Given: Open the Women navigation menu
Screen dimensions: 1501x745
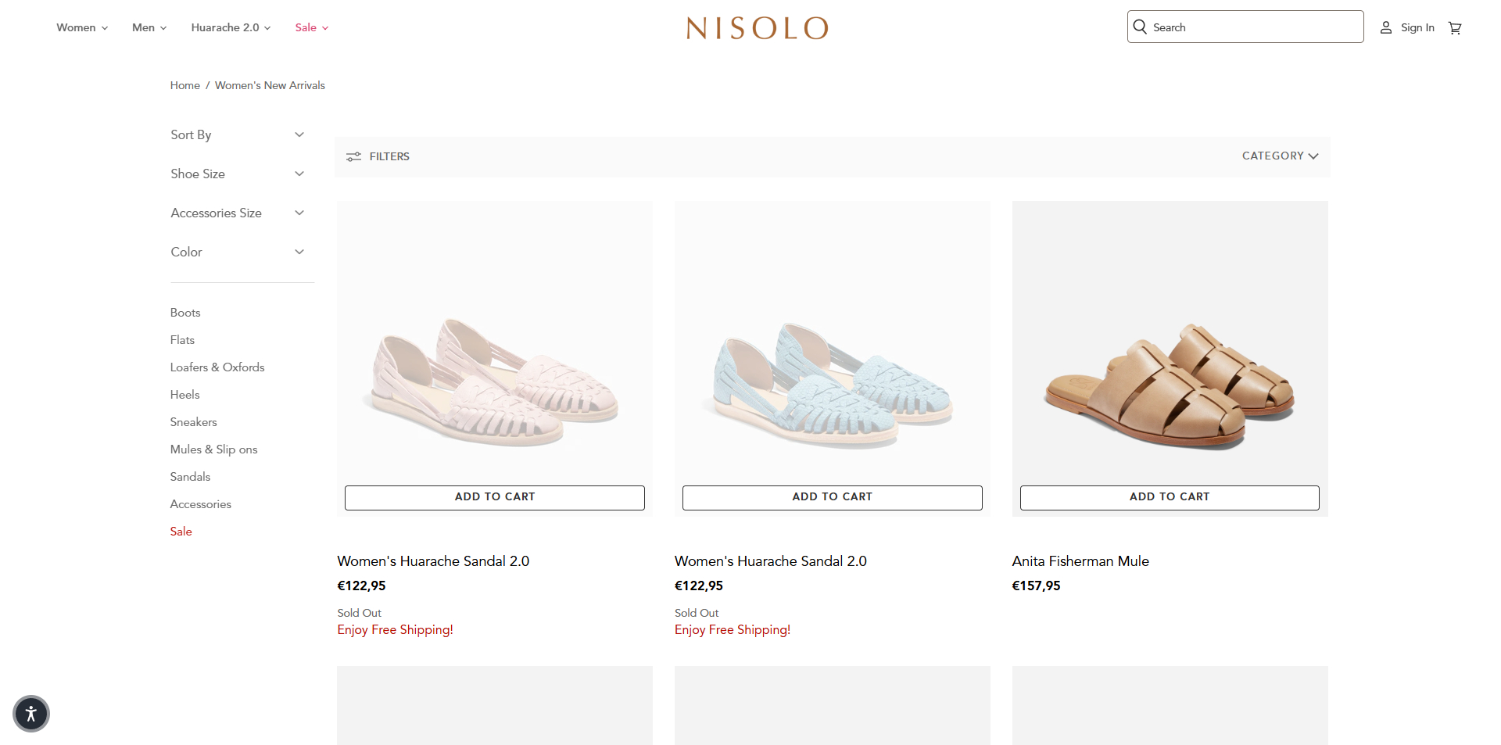Looking at the screenshot, I should (x=81, y=27).
